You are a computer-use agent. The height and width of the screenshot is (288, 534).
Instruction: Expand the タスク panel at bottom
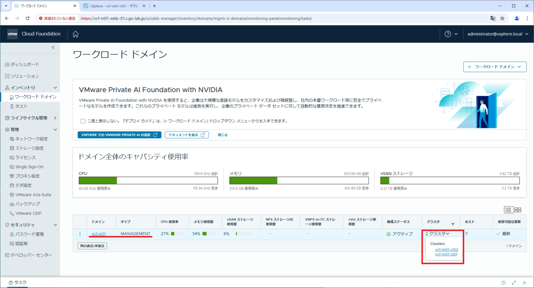[x=17, y=283]
